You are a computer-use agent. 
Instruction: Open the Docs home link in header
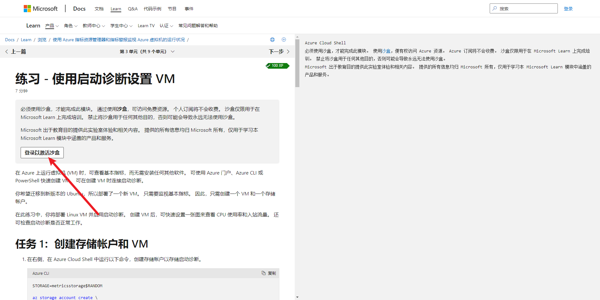coord(79,9)
